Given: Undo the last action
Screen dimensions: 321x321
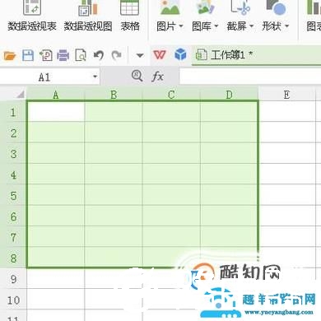Looking at the screenshot, I should [x=99, y=55].
